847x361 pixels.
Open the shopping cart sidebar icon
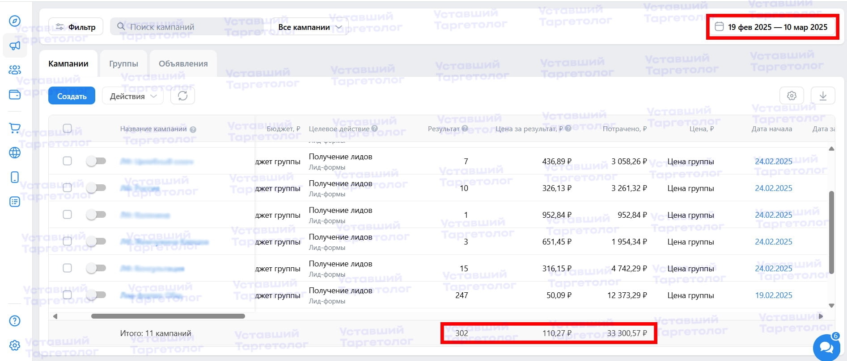coord(15,129)
